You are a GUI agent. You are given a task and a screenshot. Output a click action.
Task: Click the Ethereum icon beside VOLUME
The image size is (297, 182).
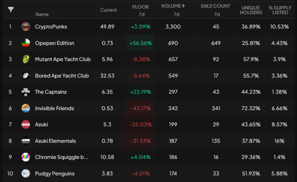click(x=183, y=6)
